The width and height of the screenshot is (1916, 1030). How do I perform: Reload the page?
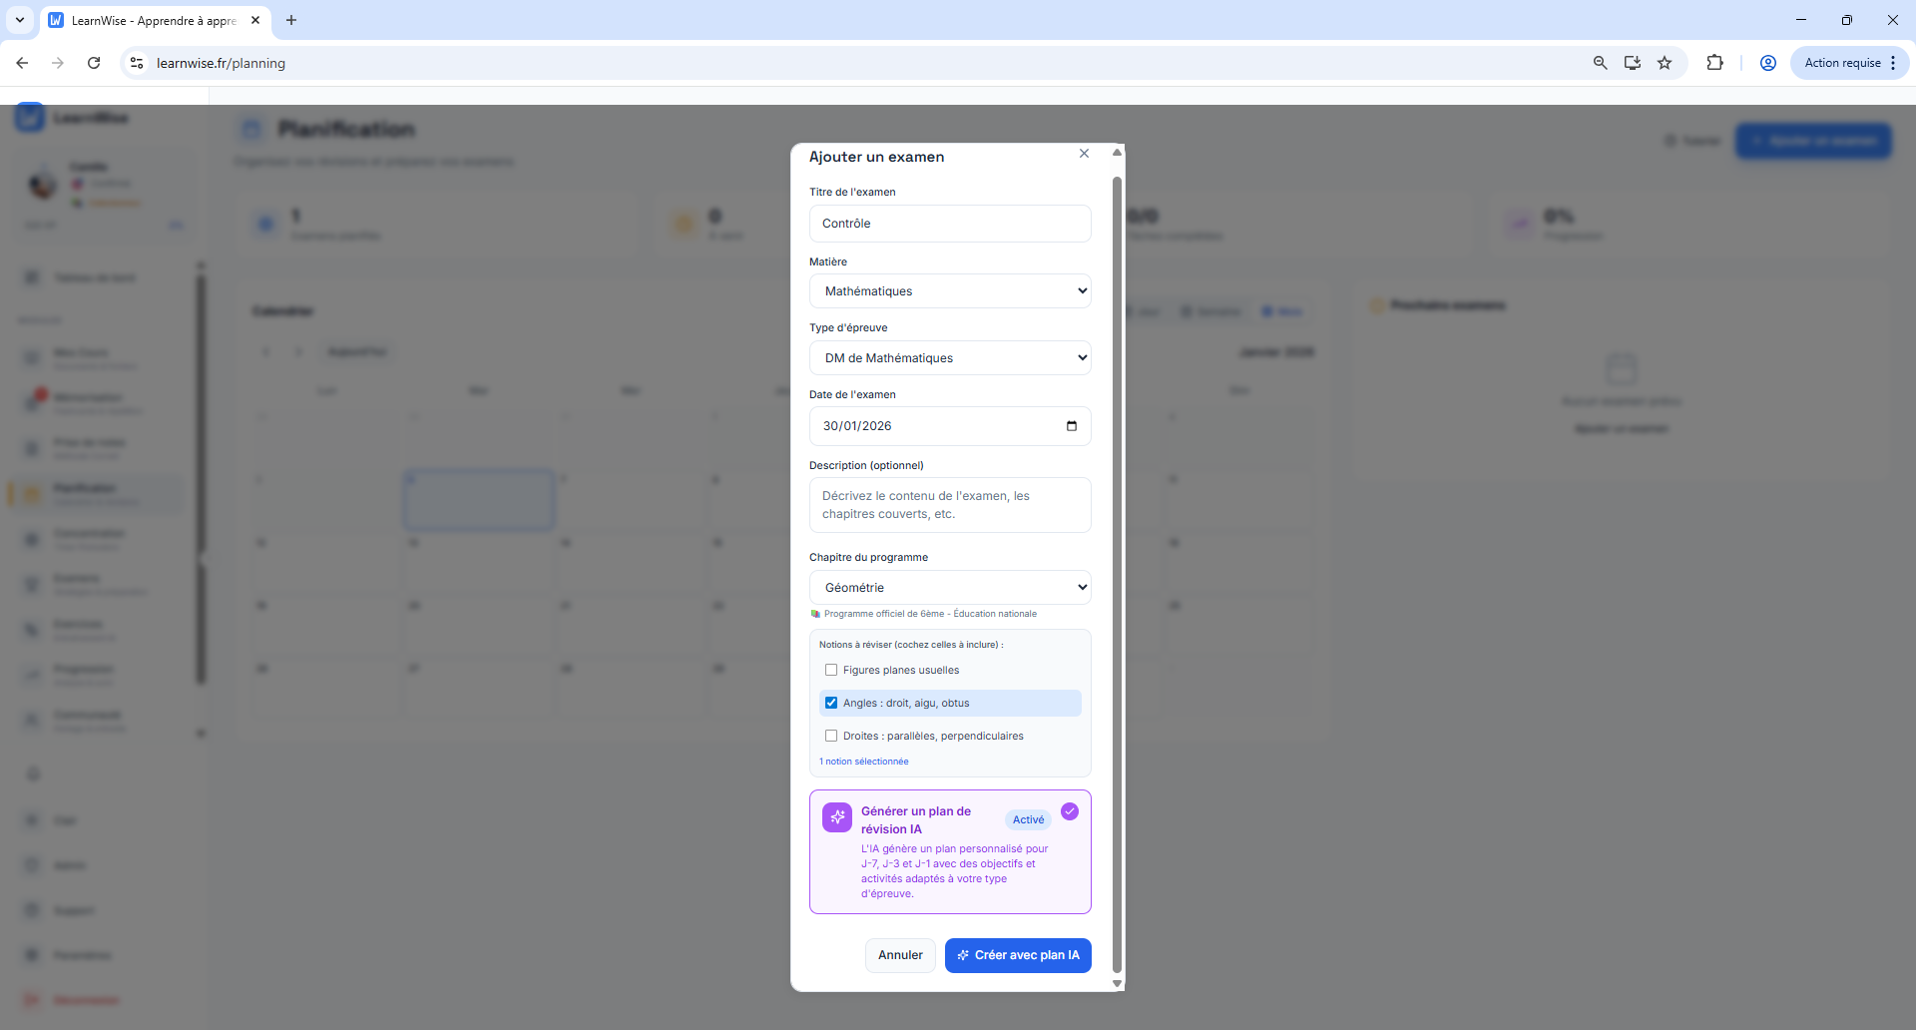(94, 63)
